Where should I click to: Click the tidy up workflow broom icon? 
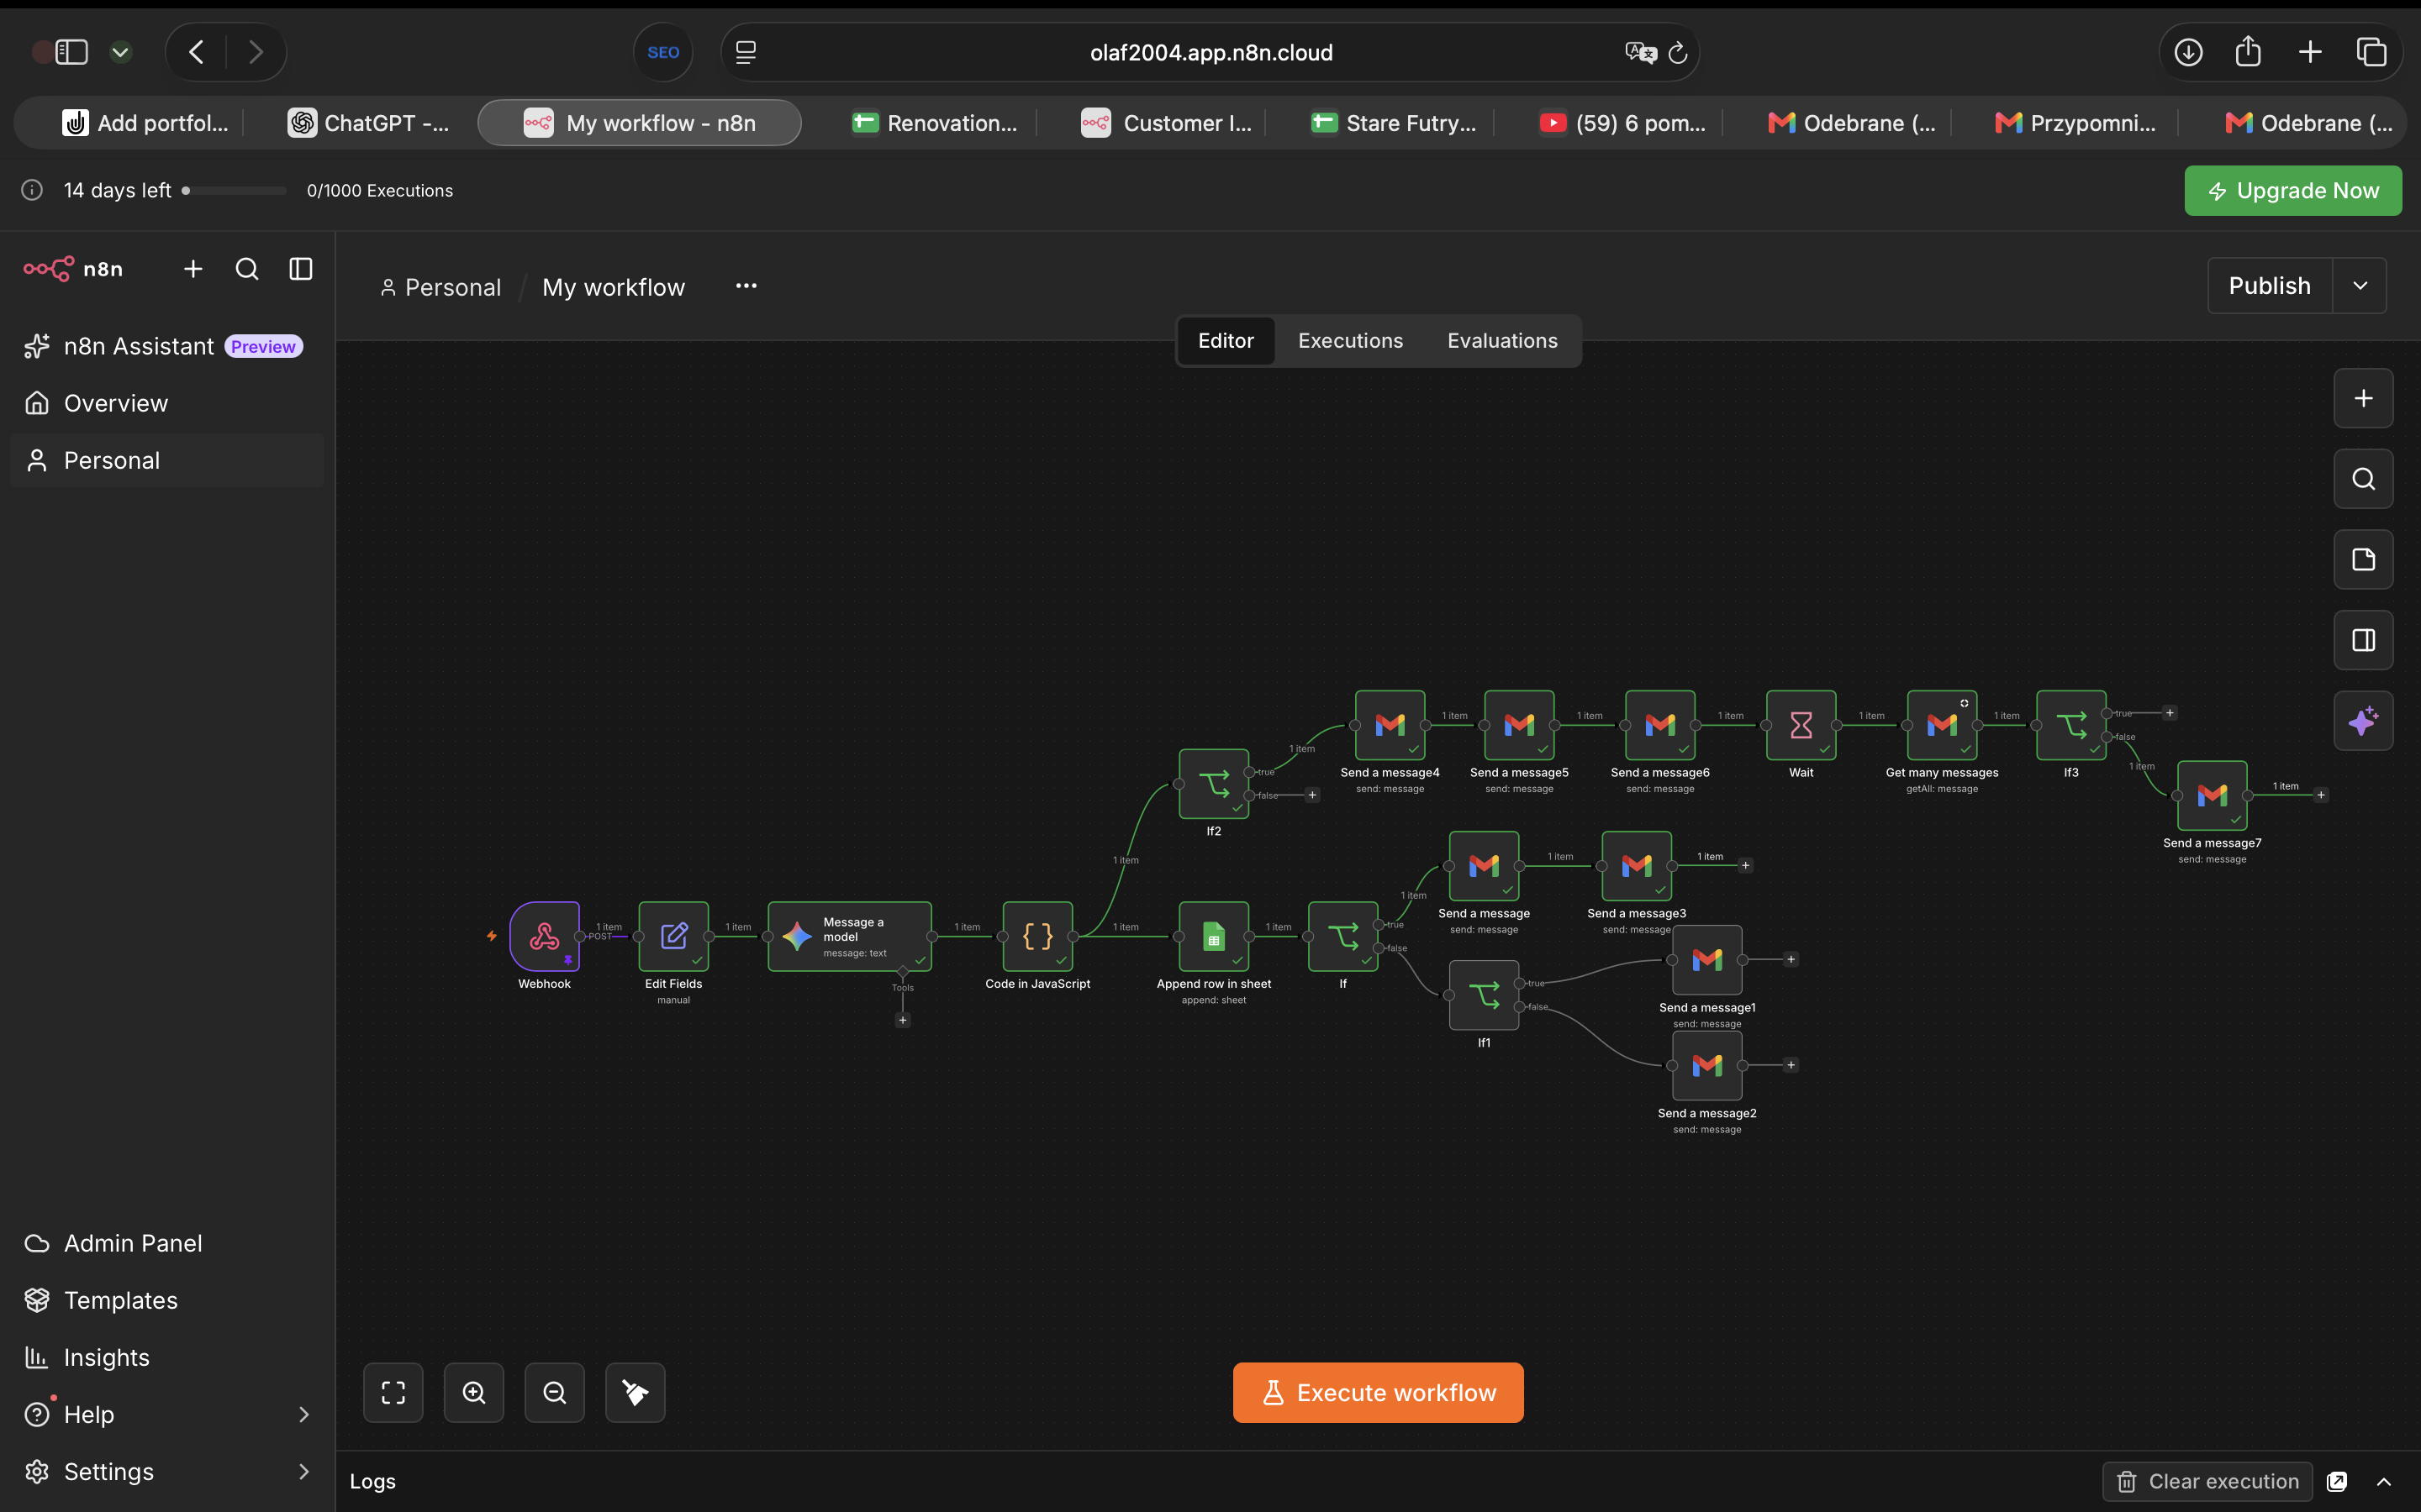(x=636, y=1392)
